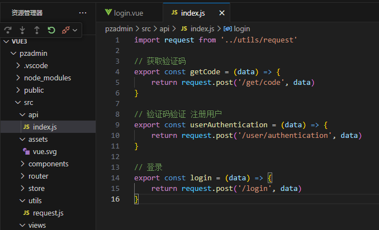
Task: Collapse the utils folder
Action: tap(22, 201)
